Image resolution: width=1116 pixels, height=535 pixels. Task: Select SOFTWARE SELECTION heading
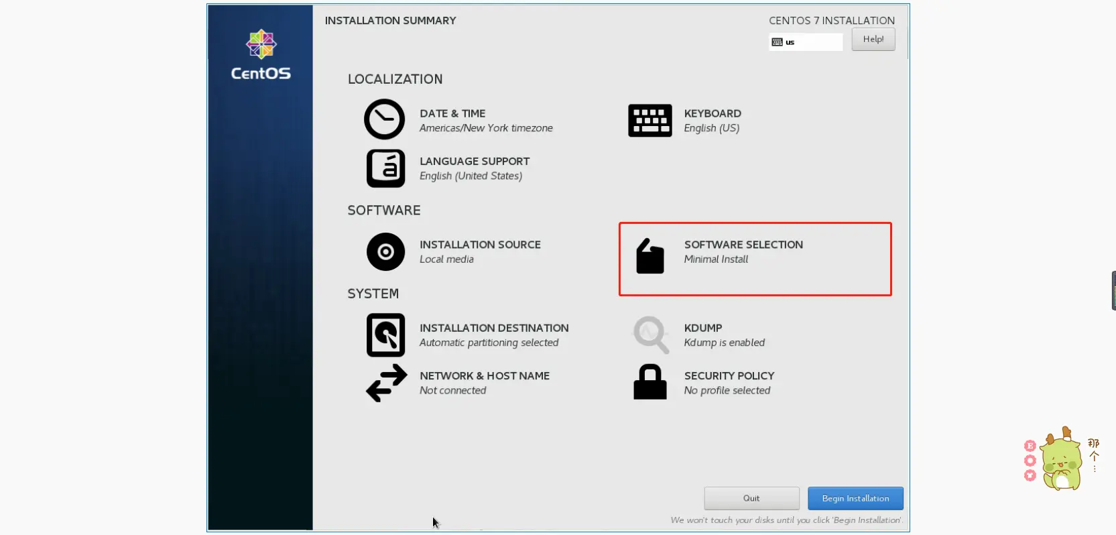coord(743,245)
